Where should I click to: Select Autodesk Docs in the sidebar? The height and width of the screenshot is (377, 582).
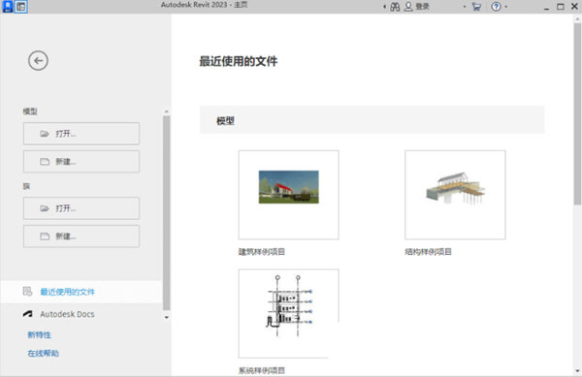[81, 314]
